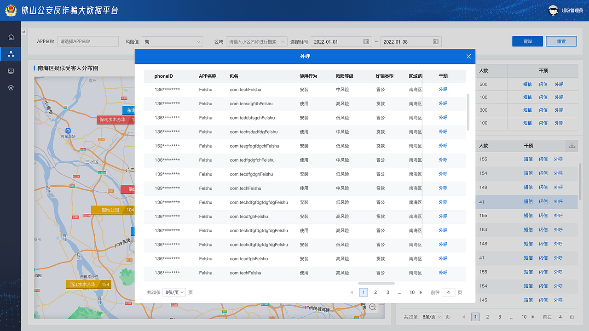Select page 2 in the dialog pagination

pos(375,292)
